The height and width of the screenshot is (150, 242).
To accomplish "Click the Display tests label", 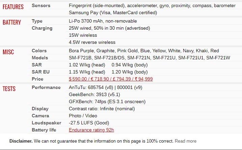I will 40,109.
